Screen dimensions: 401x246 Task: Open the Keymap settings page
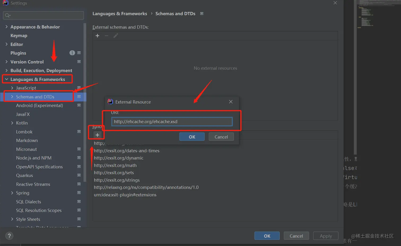(x=19, y=36)
